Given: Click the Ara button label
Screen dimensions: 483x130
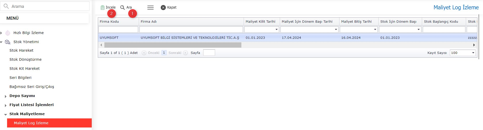Looking at the screenshot, I should tap(129, 7).
